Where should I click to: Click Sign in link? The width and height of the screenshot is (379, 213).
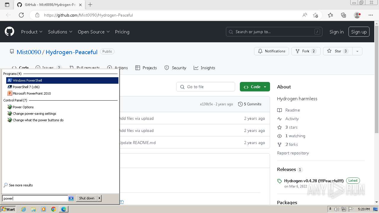tap(337, 32)
